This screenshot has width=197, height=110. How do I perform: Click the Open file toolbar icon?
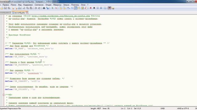(2, 8)
